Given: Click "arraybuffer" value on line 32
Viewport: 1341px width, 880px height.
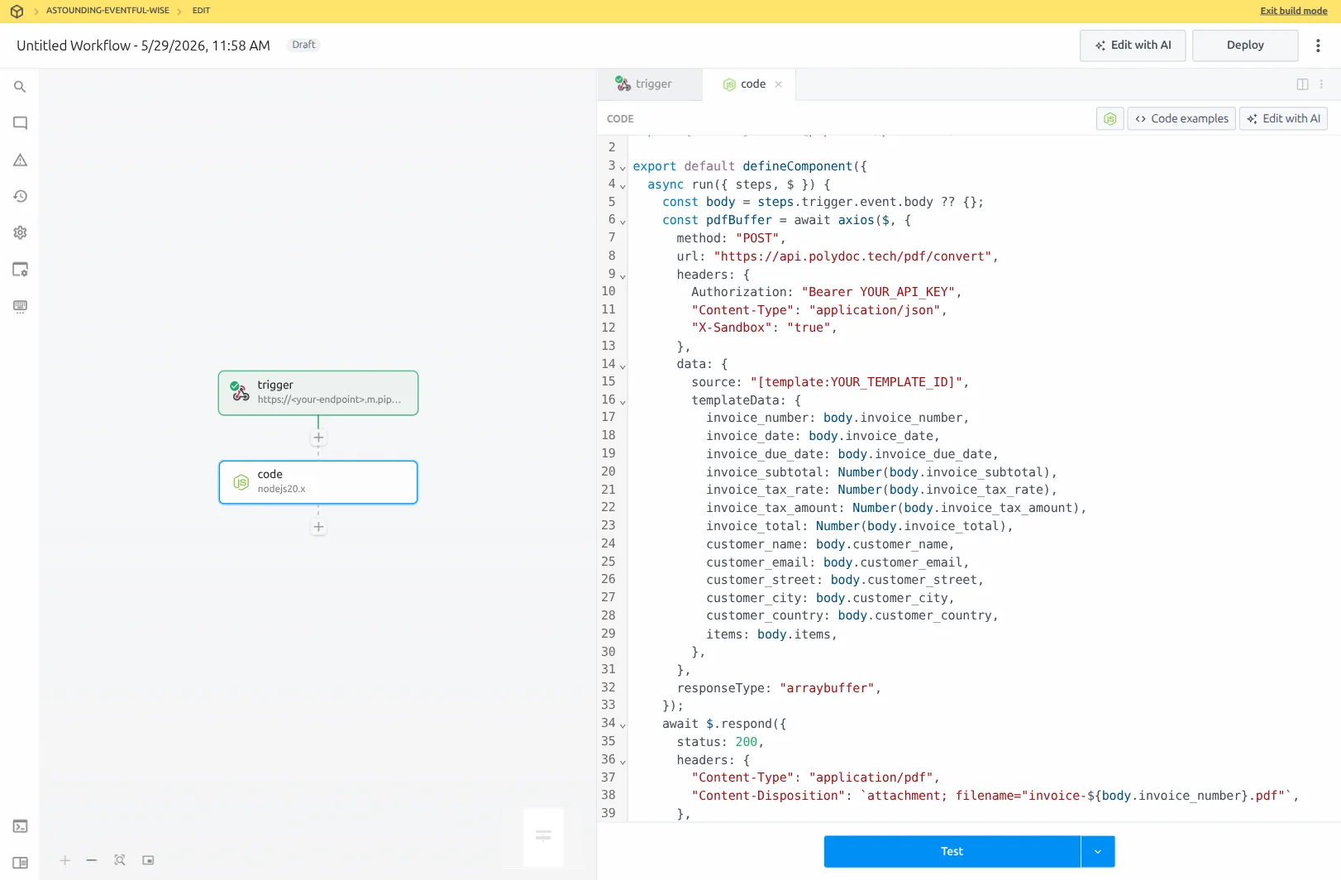Looking at the screenshot, I should click(x=827, y=688).
